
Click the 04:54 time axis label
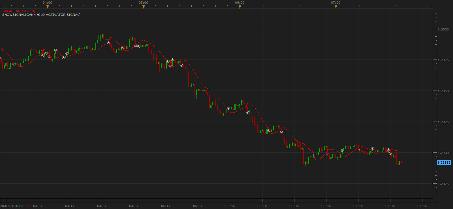point(134,206)
